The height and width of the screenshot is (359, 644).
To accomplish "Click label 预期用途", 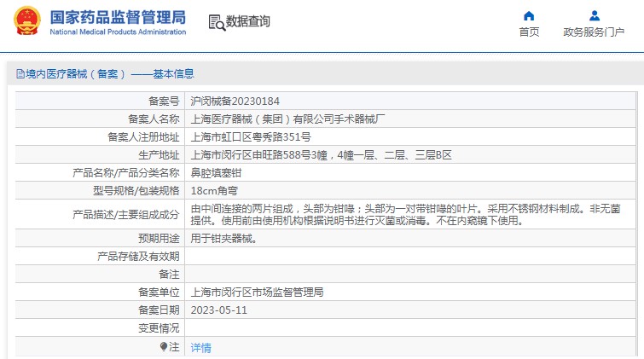I will pyautogui.click(x=159, y=239).
